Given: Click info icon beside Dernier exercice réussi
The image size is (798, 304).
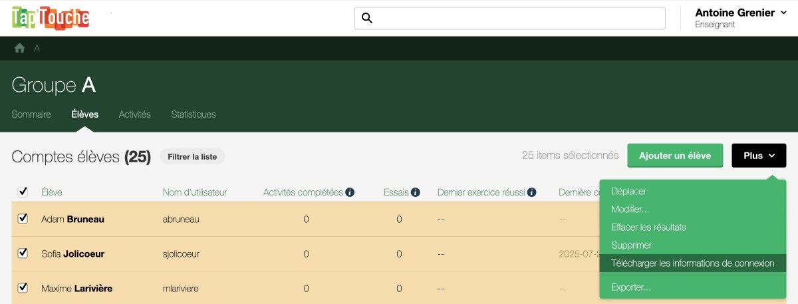Looking at the screenshot, I should point(531,192).
